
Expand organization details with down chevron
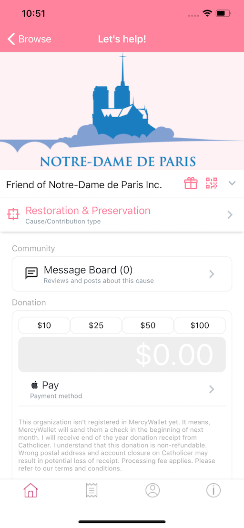click(x=232, y=183)
